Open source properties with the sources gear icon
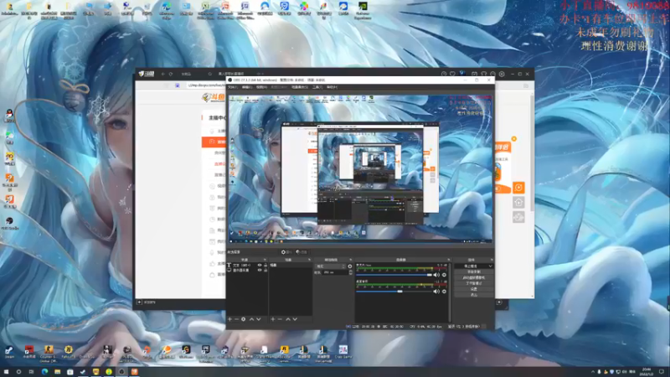 point(244,319)
